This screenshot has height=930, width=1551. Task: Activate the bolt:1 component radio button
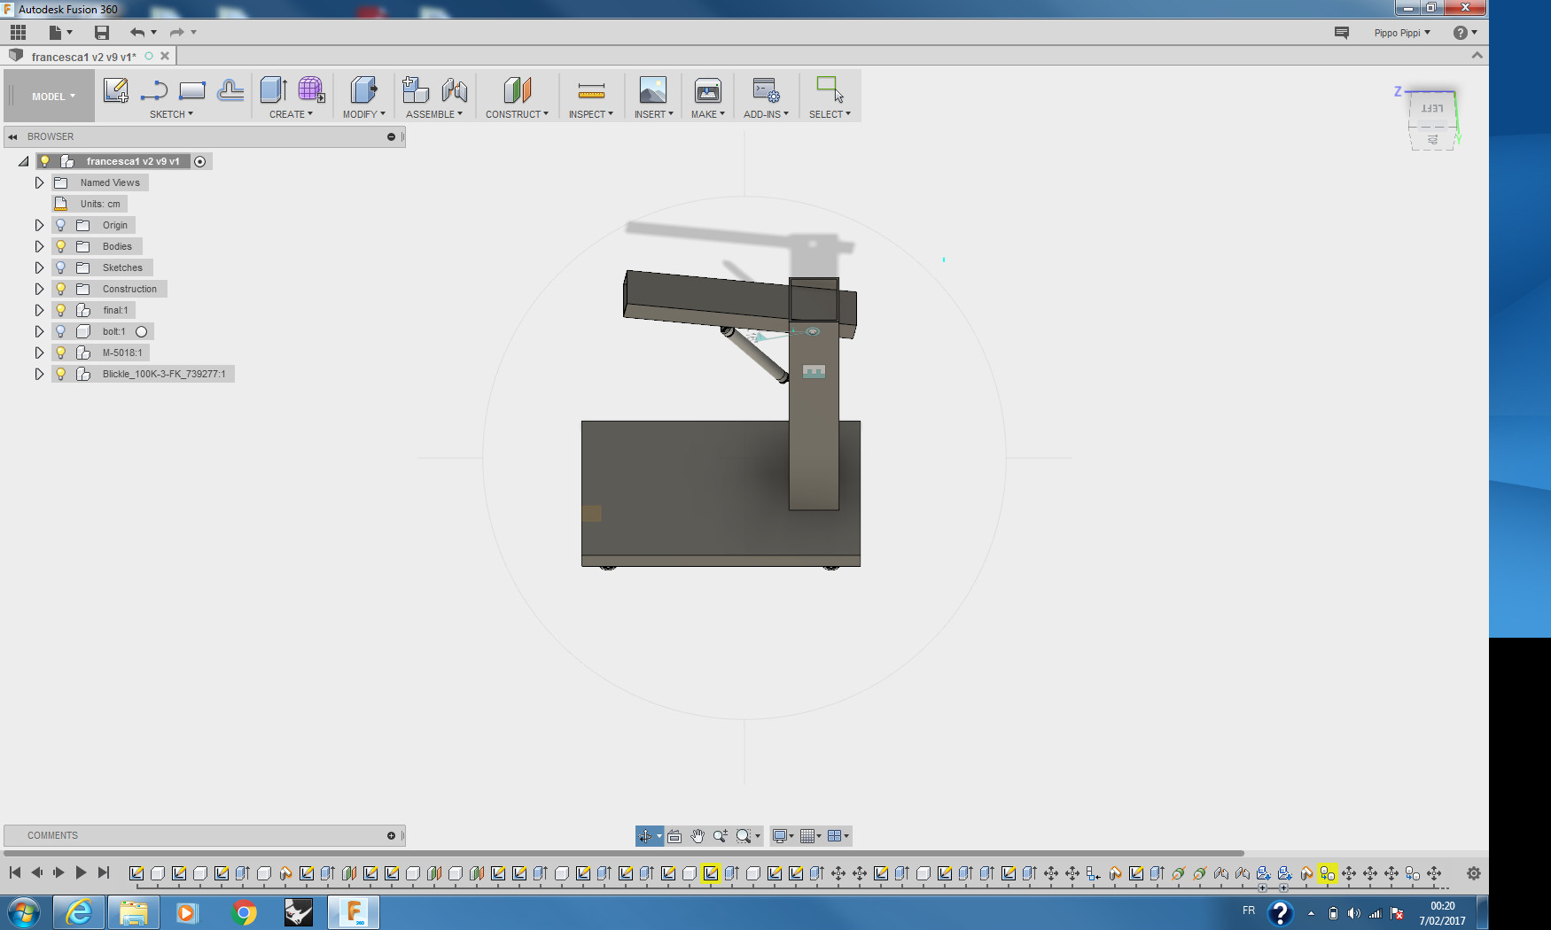(142, 332)
